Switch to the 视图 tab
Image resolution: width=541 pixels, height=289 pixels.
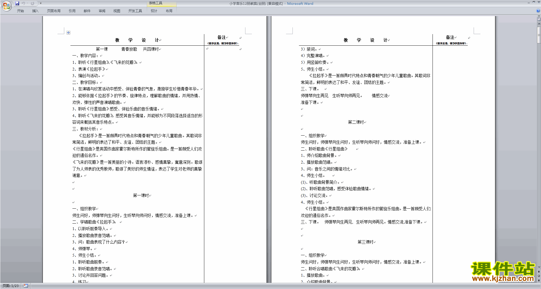coord(117,11)
